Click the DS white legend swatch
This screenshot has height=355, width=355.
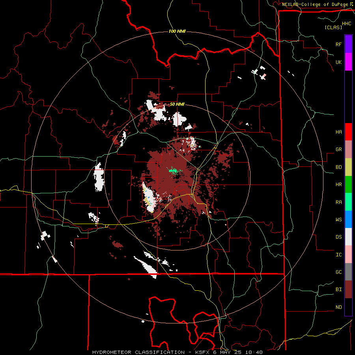click(348, 237)
